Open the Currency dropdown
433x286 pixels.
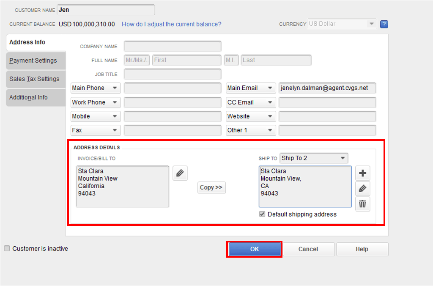(x=342, y=24)
